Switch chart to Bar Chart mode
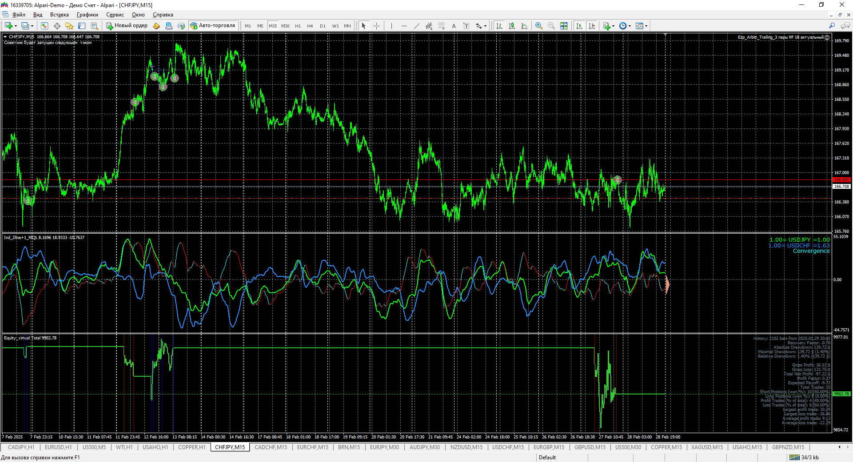This screenshot has width=853, height=462. coord(499,26)
